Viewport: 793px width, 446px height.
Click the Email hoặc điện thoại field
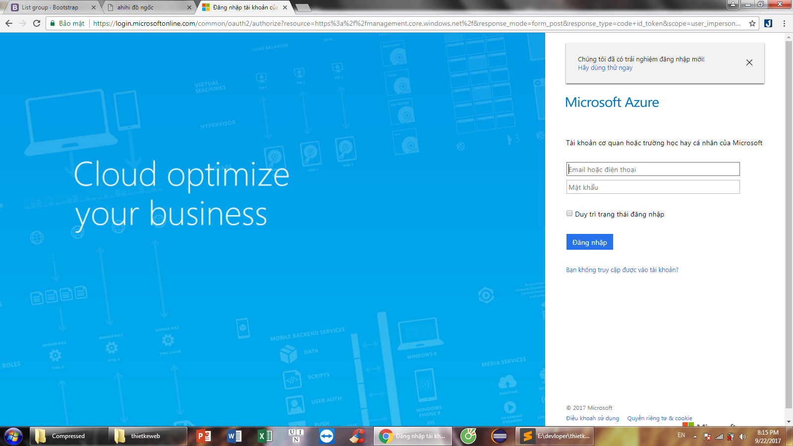pyautogui.click(x=653, y=169)
